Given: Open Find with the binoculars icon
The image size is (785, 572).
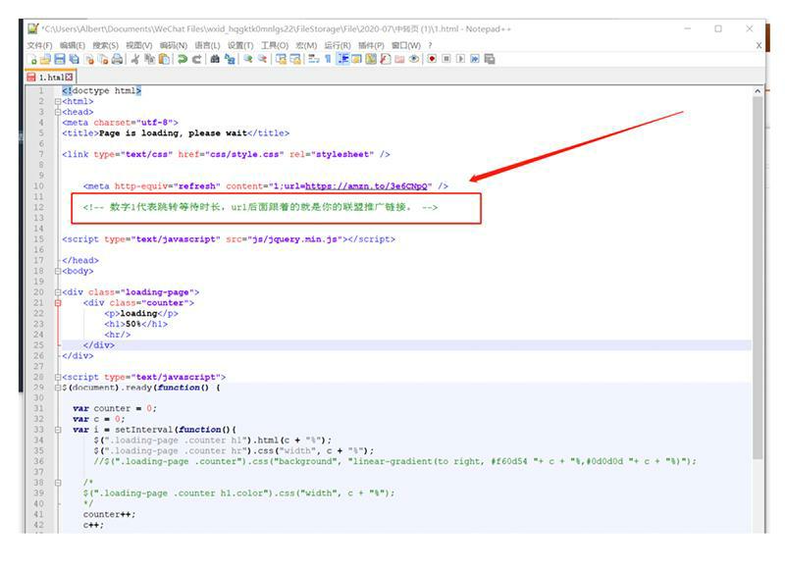Looking at the screenshot, I should coord(214,60).
